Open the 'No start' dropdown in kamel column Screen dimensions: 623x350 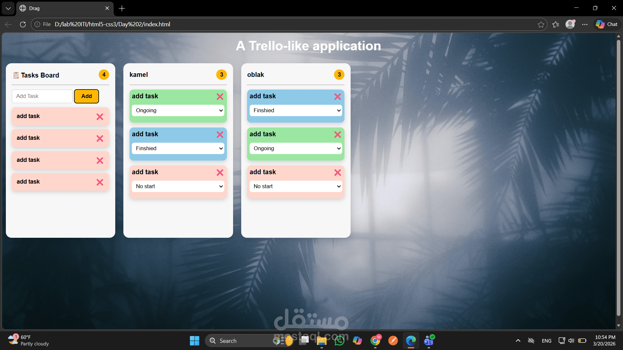178,186
